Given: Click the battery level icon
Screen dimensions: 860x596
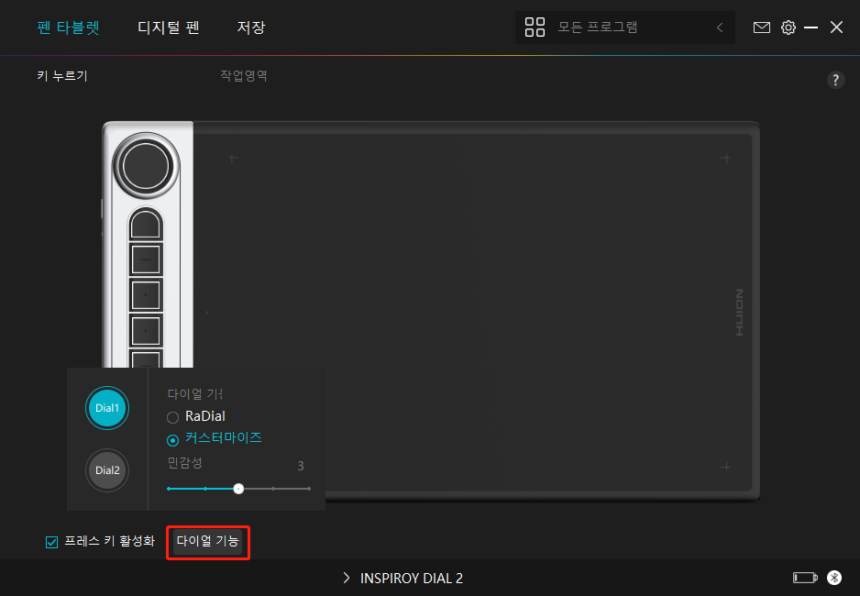Looking at the screenshot, I should (x=804, y=578).
